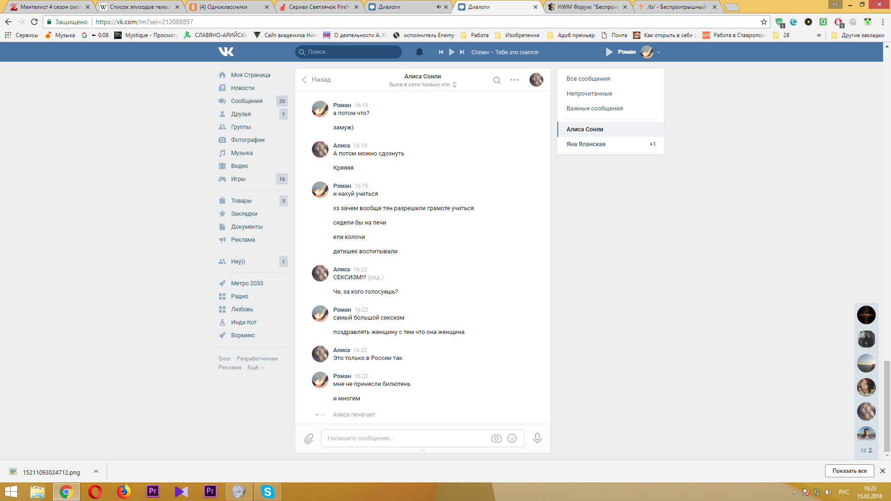
Task: Expand the downloaded file options chevron
Action: tap(96, 471)
